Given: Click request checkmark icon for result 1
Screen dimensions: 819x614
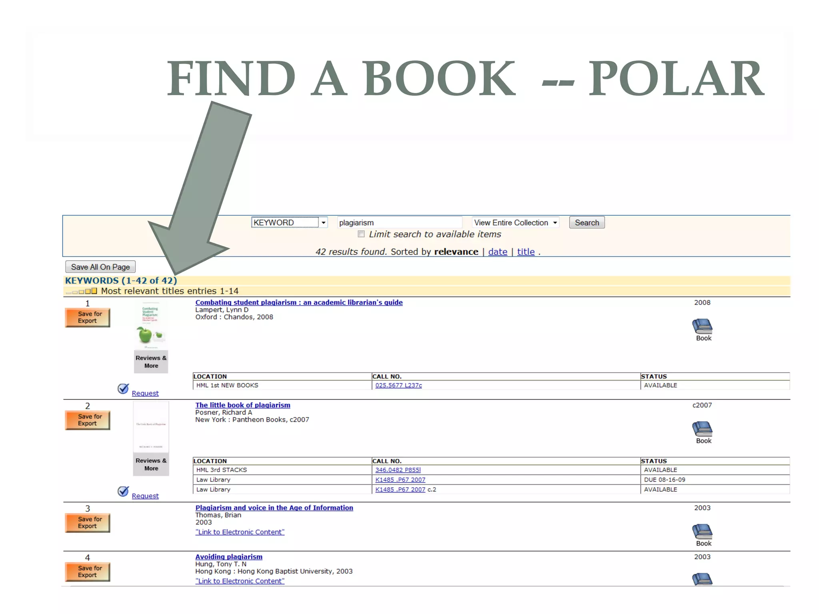Looking at the screenshot, I should coord(123,389).
